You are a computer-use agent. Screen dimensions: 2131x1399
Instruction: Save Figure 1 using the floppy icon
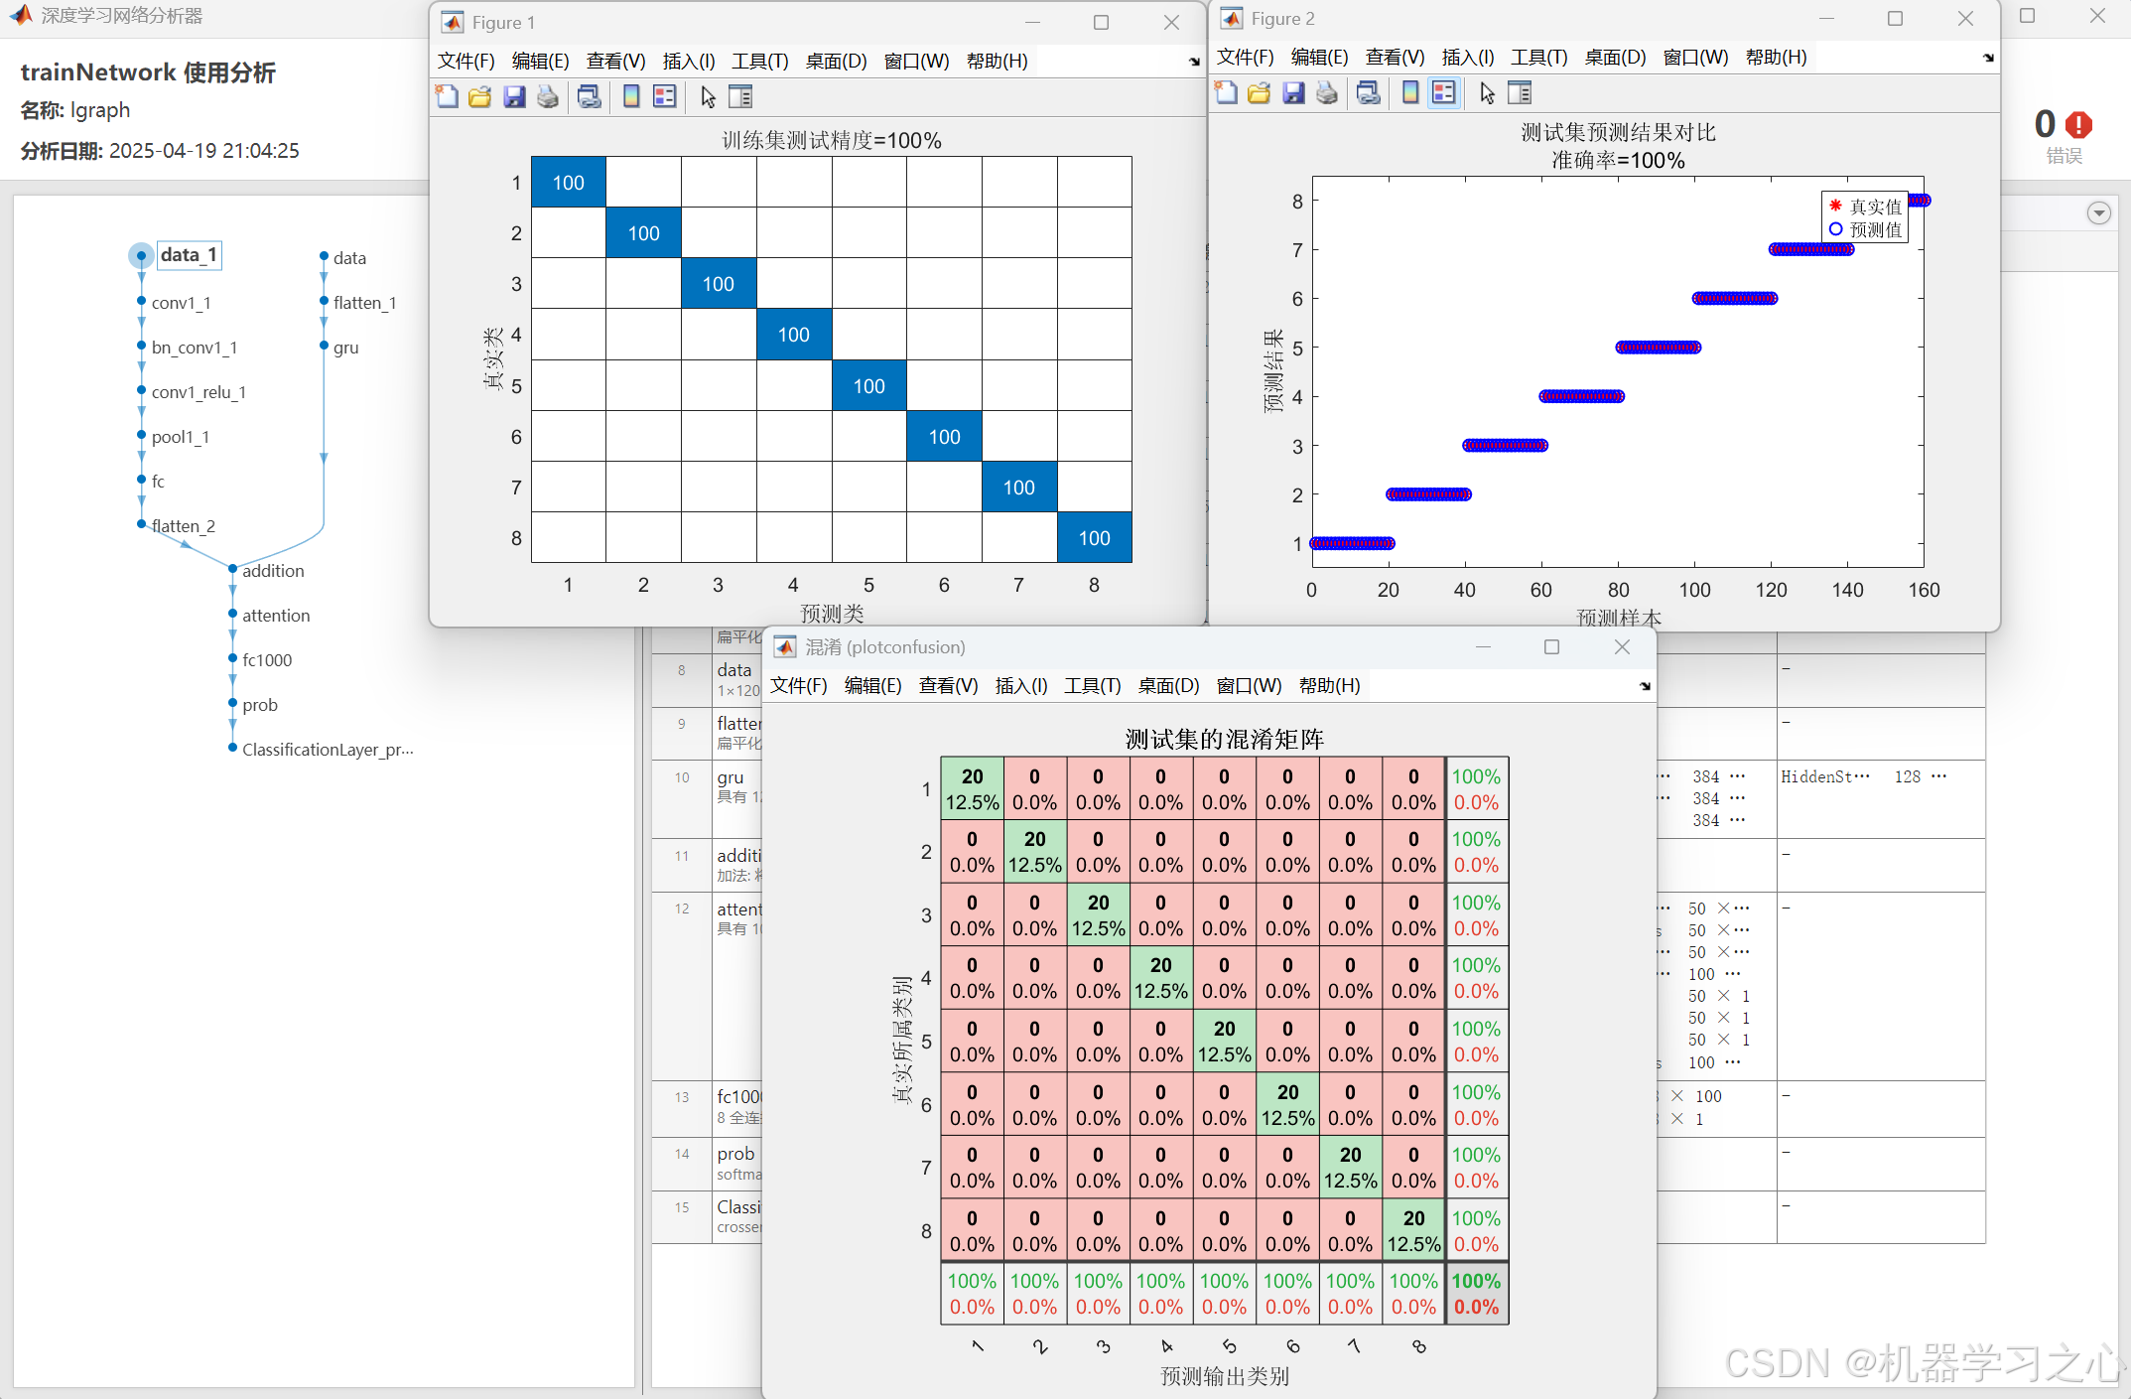tap(514, 96)
